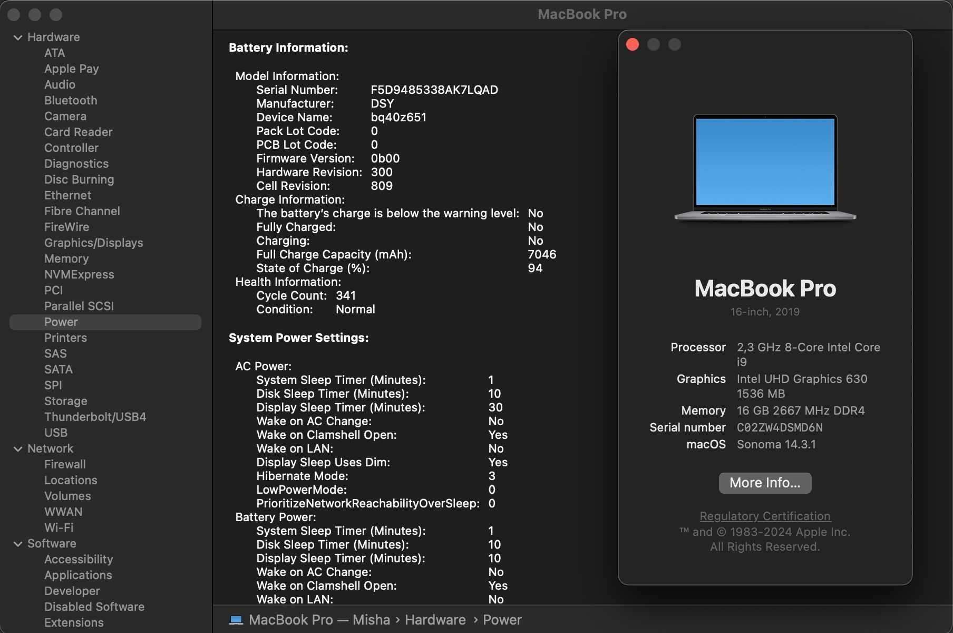Select WWAN in the sidebar
Viewport: 953px width, 633px height.
tap(64, 512)
